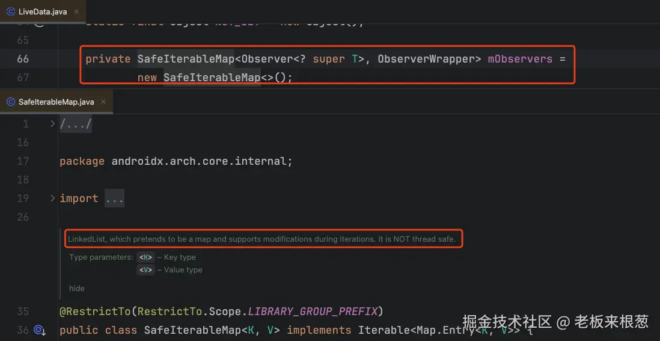Click line number 35 in the gutter
Screen dimensions: 660x341
click(x=23, y=312)
